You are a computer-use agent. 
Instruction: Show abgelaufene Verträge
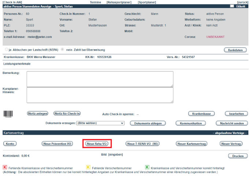(x=230, y=133)
